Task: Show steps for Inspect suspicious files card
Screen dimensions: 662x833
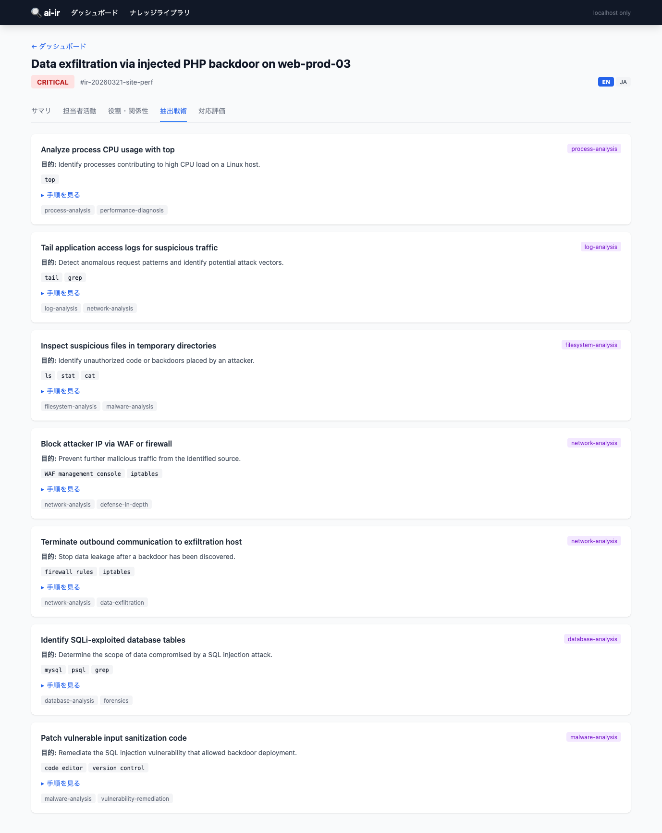Action: coord(61,391)
